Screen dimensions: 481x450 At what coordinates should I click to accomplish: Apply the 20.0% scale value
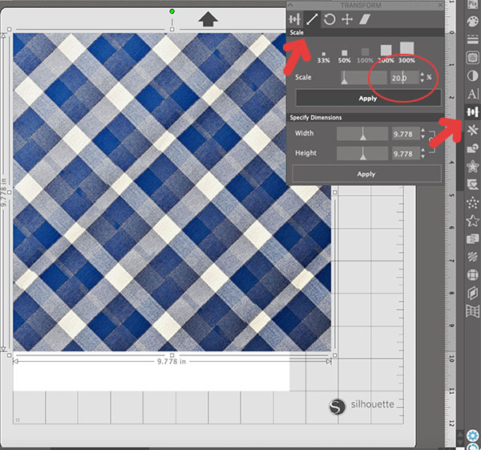tap(368, 98)
